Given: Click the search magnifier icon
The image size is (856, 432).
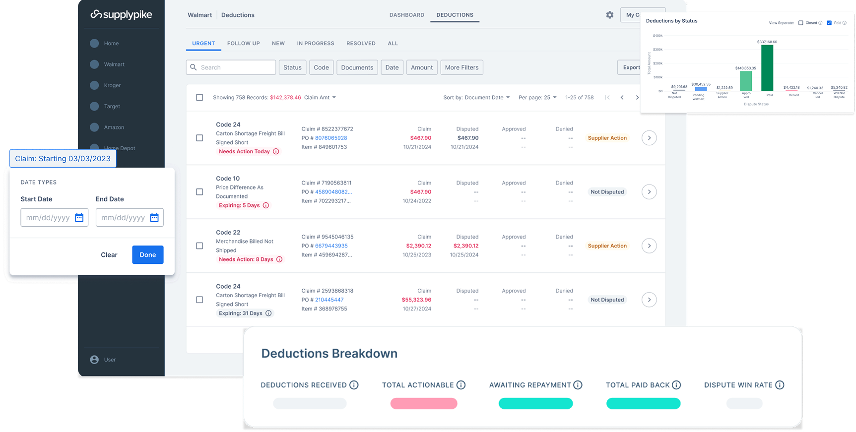Looking at the screenshot, I should pyautogui.click(x=194, y=67).
